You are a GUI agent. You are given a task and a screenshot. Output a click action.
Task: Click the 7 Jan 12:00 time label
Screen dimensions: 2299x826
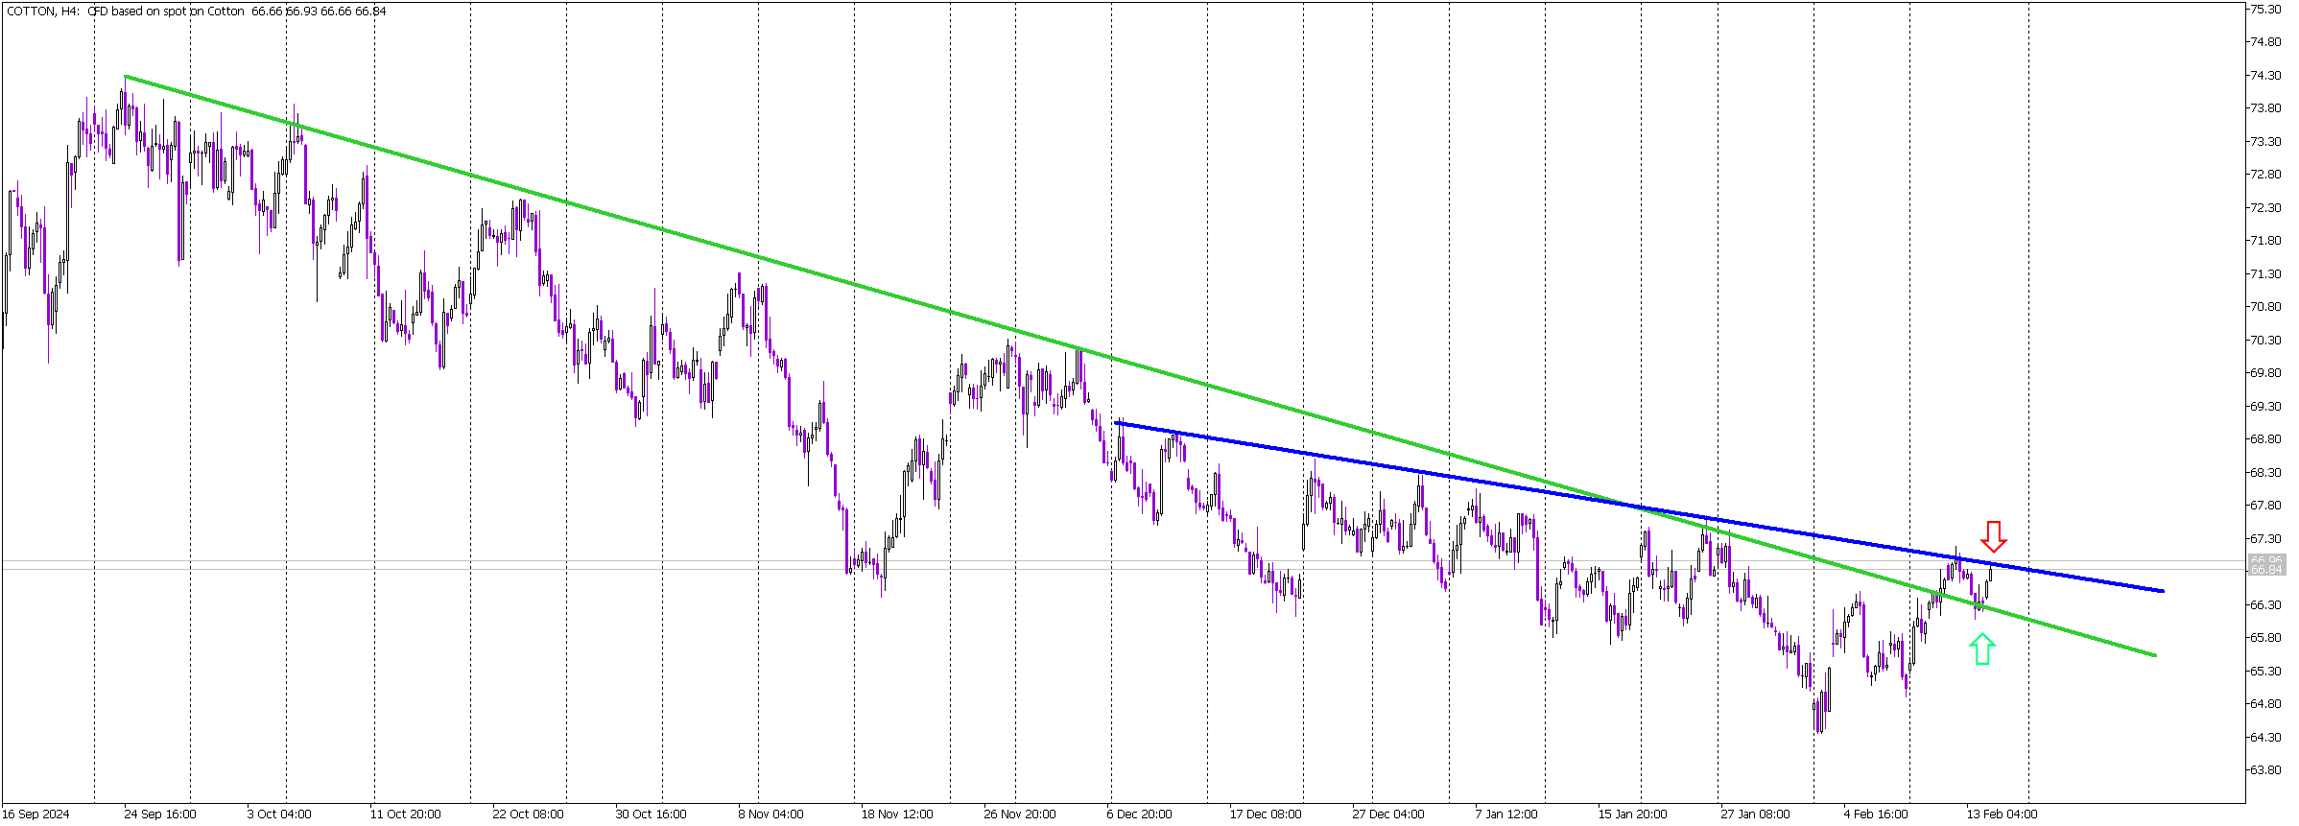(1506, 814)
